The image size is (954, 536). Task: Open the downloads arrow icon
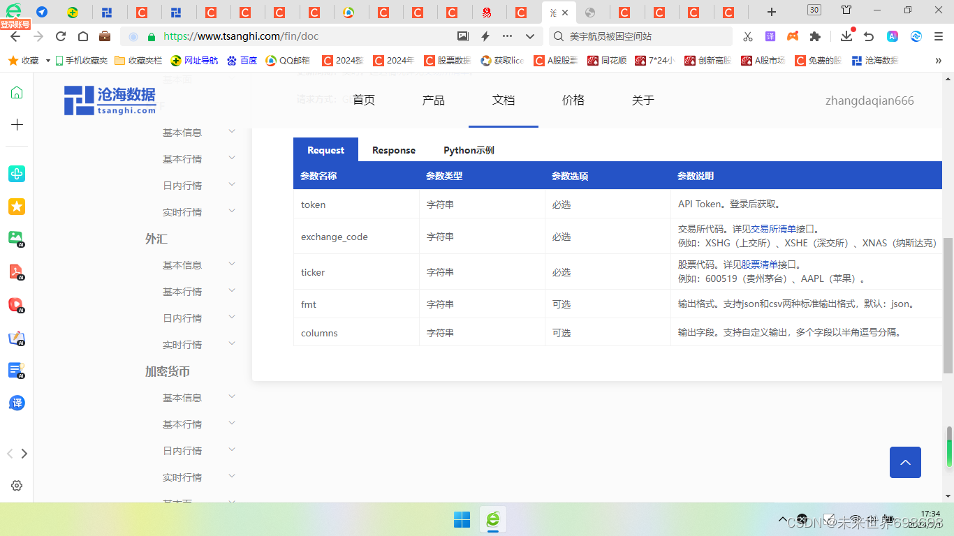[x=846, y=36]
